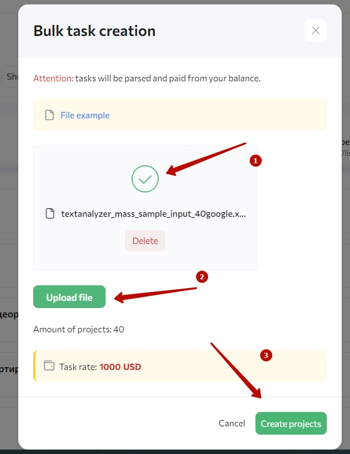Delete the uploaded file
350x454 pixels.
145,241
